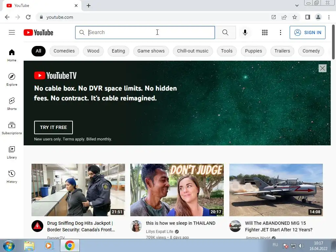The width and height of the screenshot is (336, 252).
Task: Open Library in the sidebar
Action: coord(12,152)
